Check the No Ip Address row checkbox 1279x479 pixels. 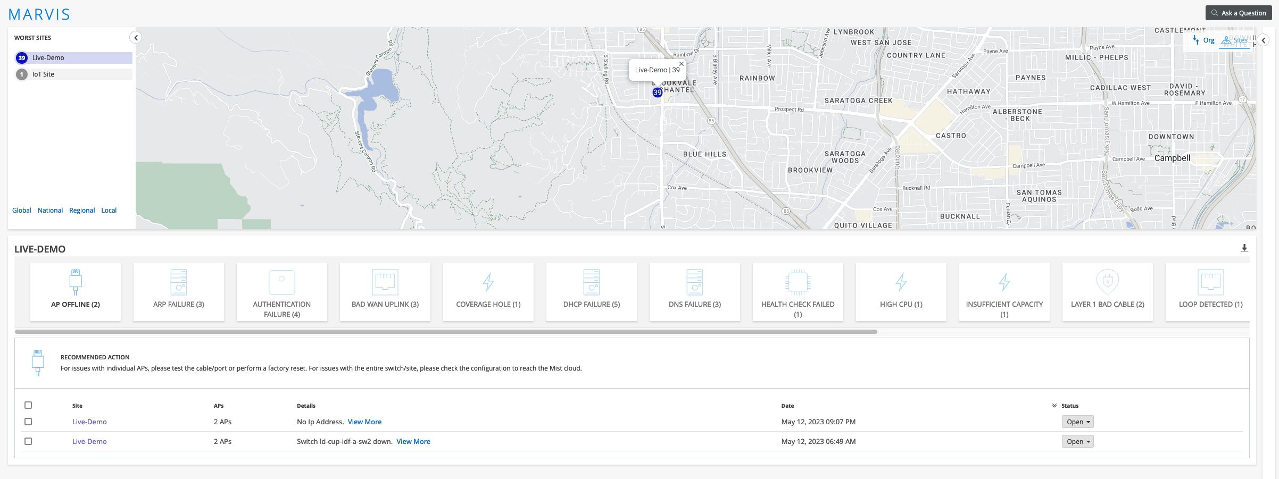(x=28, y=422)
